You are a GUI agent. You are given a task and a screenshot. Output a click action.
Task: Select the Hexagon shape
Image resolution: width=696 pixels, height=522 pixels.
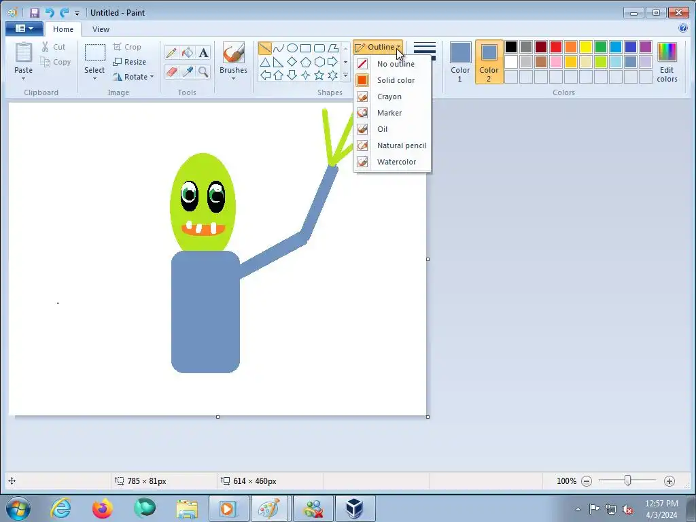pos(319,62)
